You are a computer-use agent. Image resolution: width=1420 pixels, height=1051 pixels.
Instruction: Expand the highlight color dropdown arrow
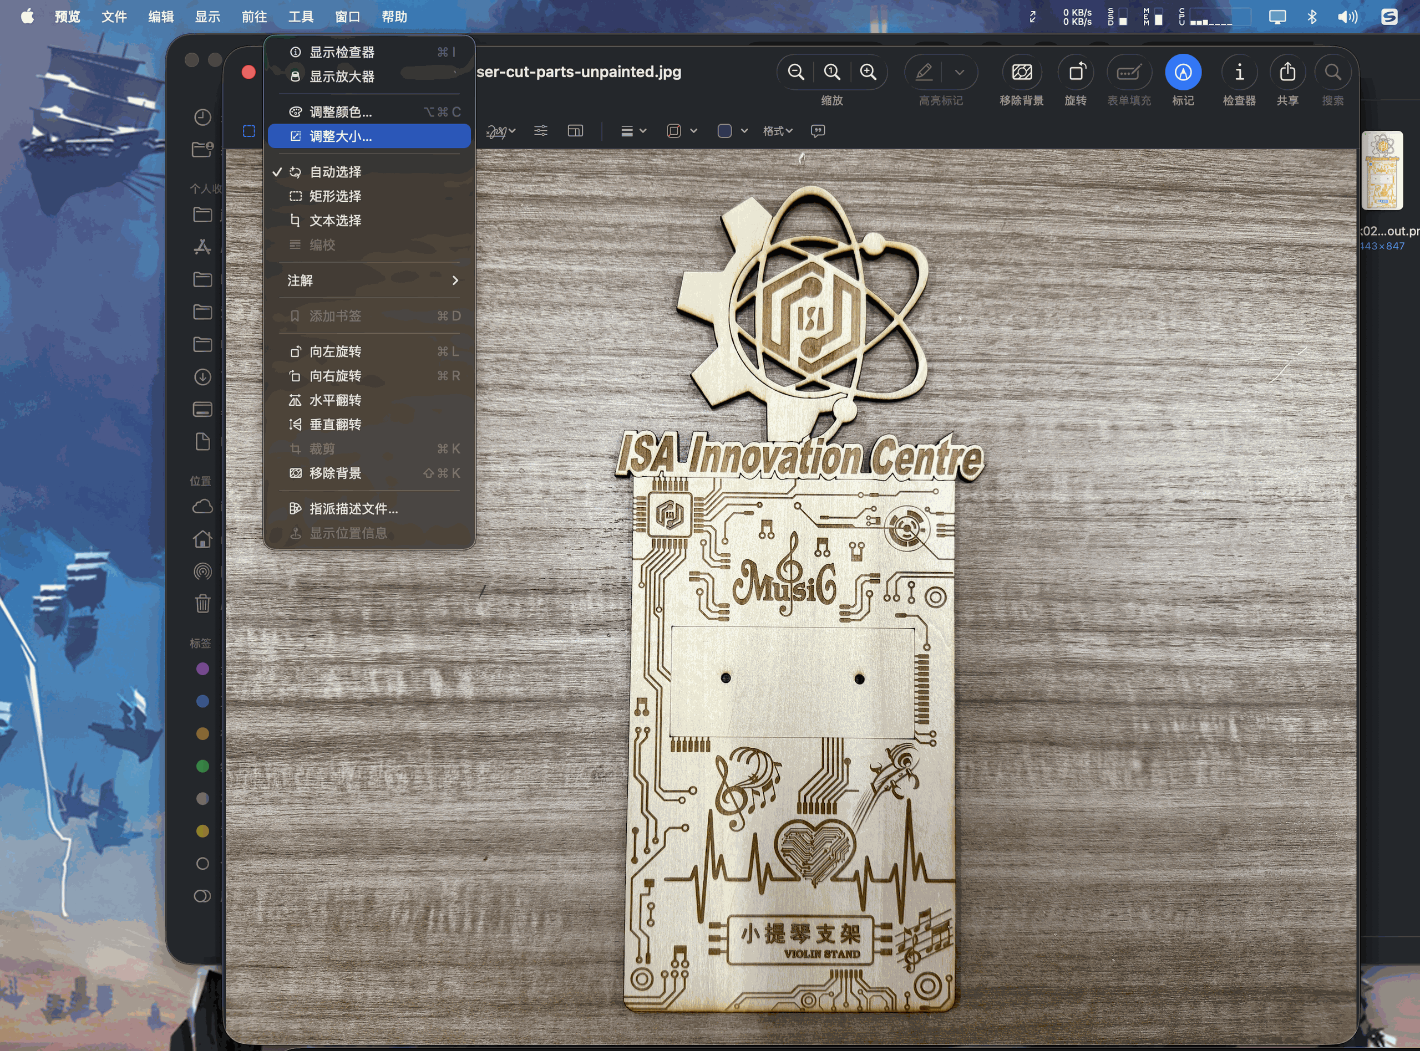pos(960,72)
